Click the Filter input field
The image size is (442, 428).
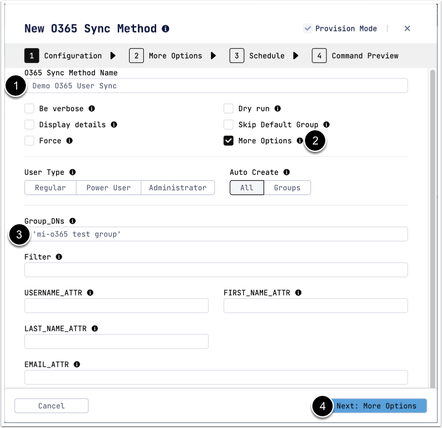[x=216, y=270]
